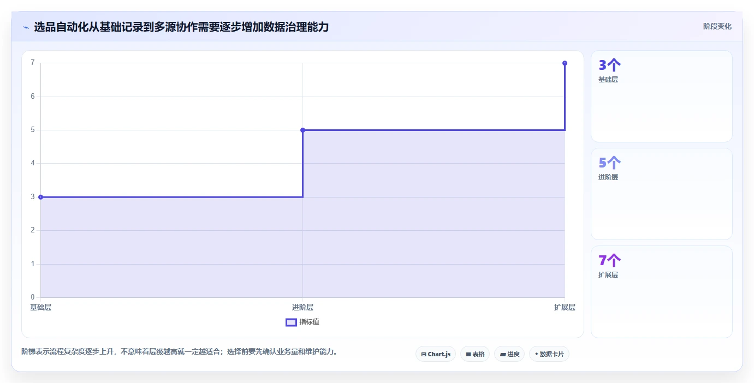Click the footnote text starting with 阶梯表示

tap(181, 352)
